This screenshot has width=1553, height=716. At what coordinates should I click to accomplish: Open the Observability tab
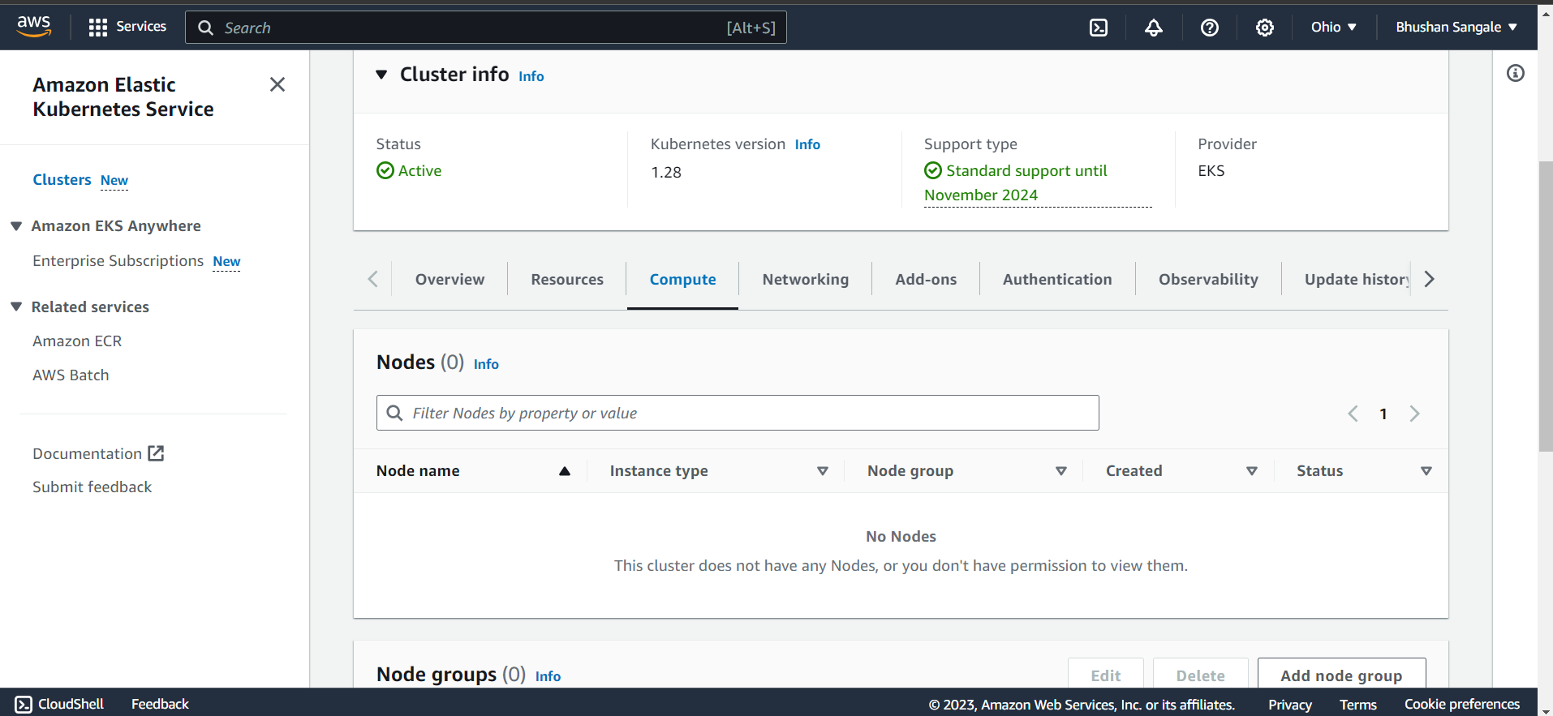(1208, 279)
